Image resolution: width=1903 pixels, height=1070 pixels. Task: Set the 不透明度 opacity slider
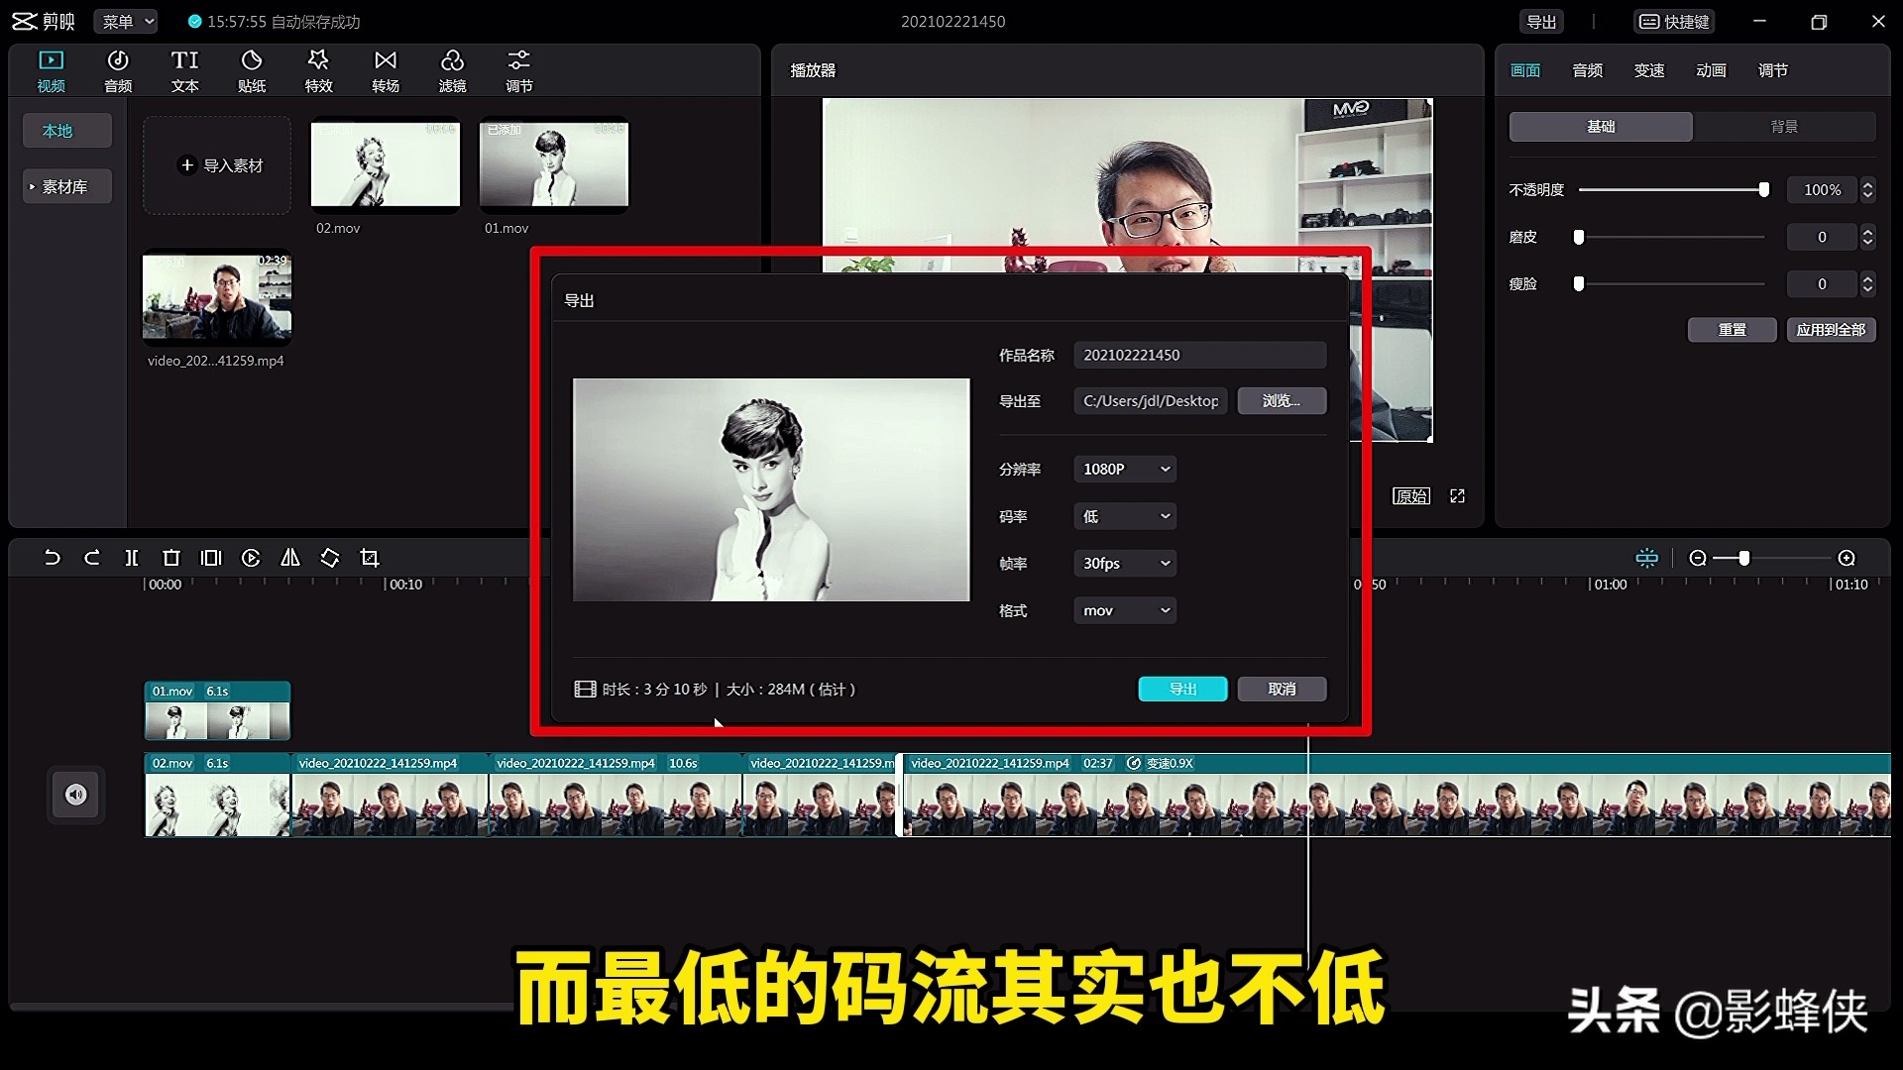(1762, 189)
